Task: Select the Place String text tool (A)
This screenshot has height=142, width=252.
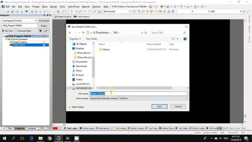Action: 169,11
